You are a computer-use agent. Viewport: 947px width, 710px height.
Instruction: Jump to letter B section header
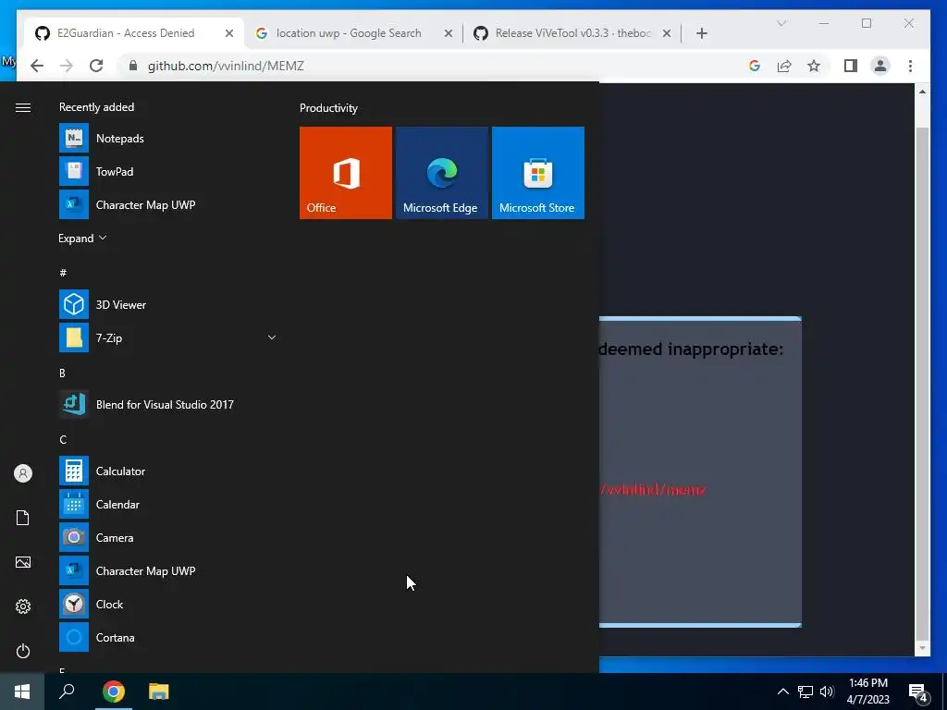(62, 373)
